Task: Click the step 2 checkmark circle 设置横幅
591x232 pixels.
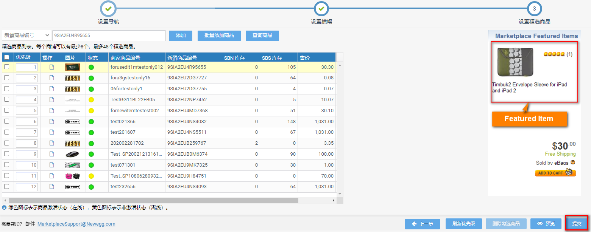Action: [x=321, y=8]
